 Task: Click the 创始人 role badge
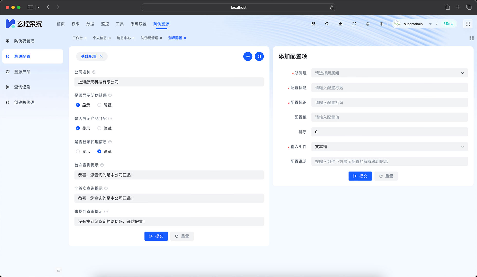[448, 24]
